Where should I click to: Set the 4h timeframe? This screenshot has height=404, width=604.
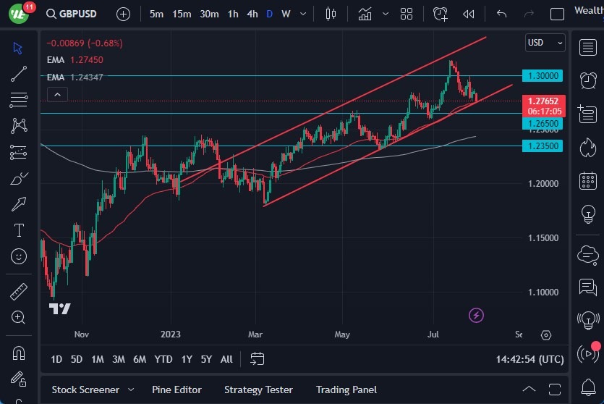coord(252,14)
